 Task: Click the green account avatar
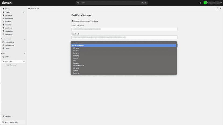[205, 3]
